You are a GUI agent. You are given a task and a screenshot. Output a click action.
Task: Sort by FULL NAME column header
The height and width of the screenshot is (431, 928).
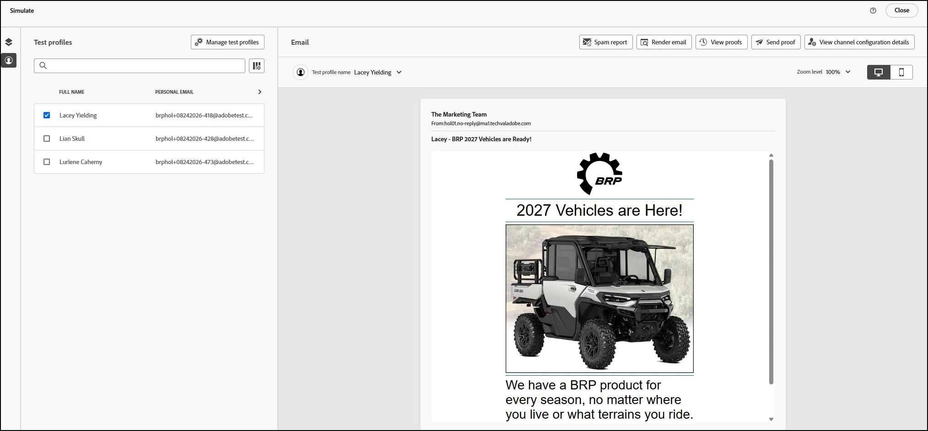point(72,92)
